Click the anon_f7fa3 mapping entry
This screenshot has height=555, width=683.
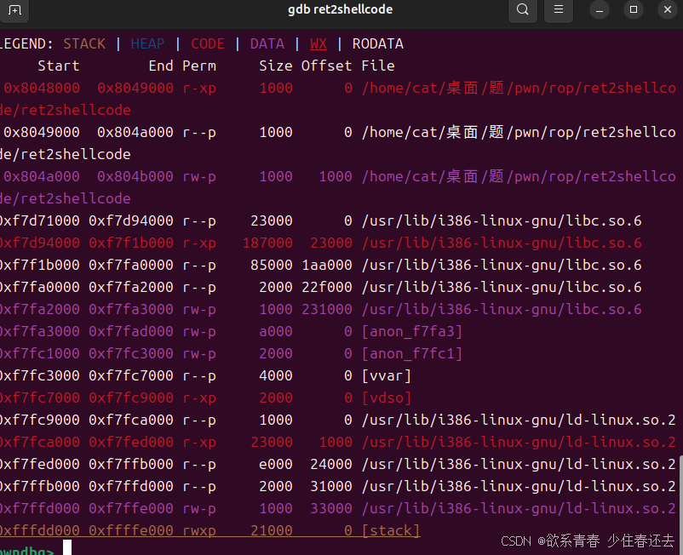coord(411,331)
